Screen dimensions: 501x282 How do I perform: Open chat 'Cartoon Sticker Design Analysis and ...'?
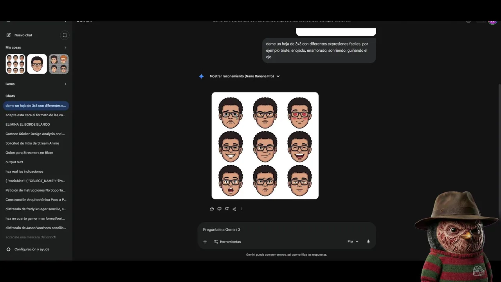[36, 134]
